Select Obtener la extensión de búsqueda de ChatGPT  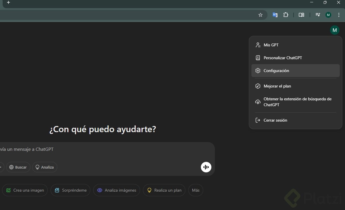tap(296, 102)
